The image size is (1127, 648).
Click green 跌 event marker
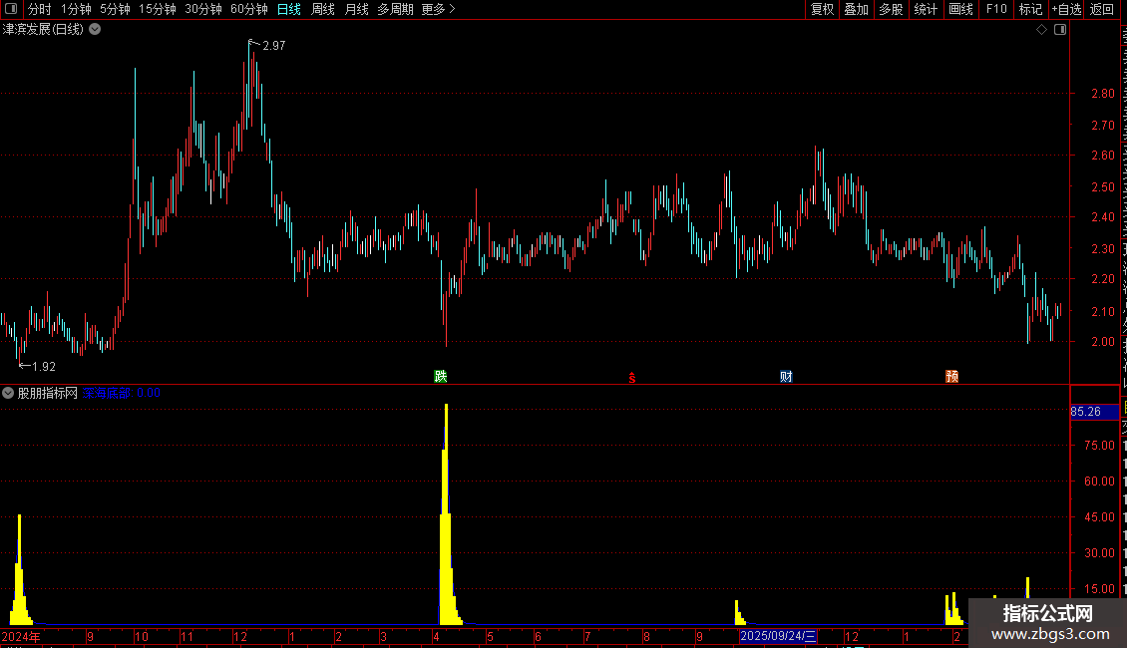point(441,377)
